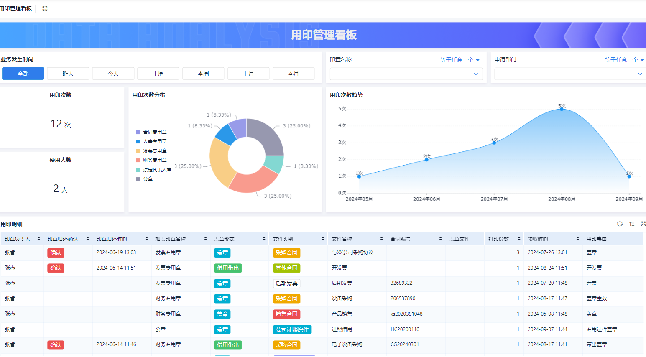Click the 2024年06月 trend data point
The image size is (646, 357).
click(x=426, y=159)
